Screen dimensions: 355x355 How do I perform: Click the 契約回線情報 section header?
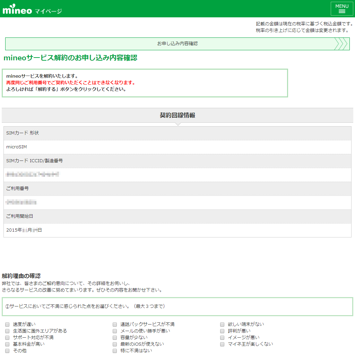(177, 115)
